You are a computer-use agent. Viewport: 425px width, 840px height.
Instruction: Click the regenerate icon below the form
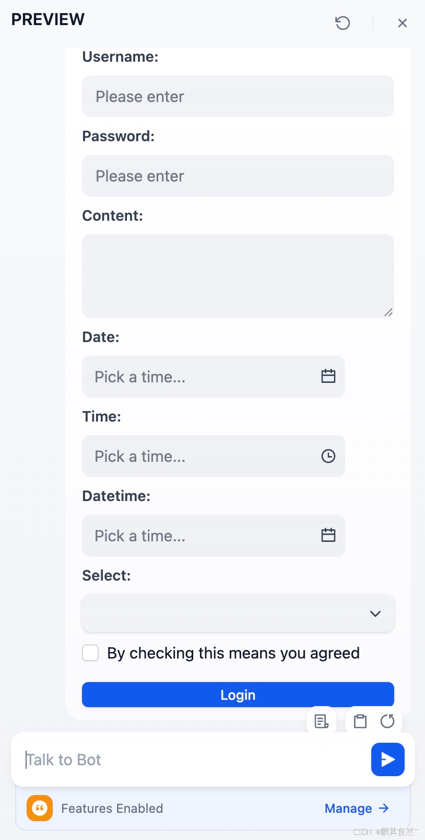pos(387,721)
